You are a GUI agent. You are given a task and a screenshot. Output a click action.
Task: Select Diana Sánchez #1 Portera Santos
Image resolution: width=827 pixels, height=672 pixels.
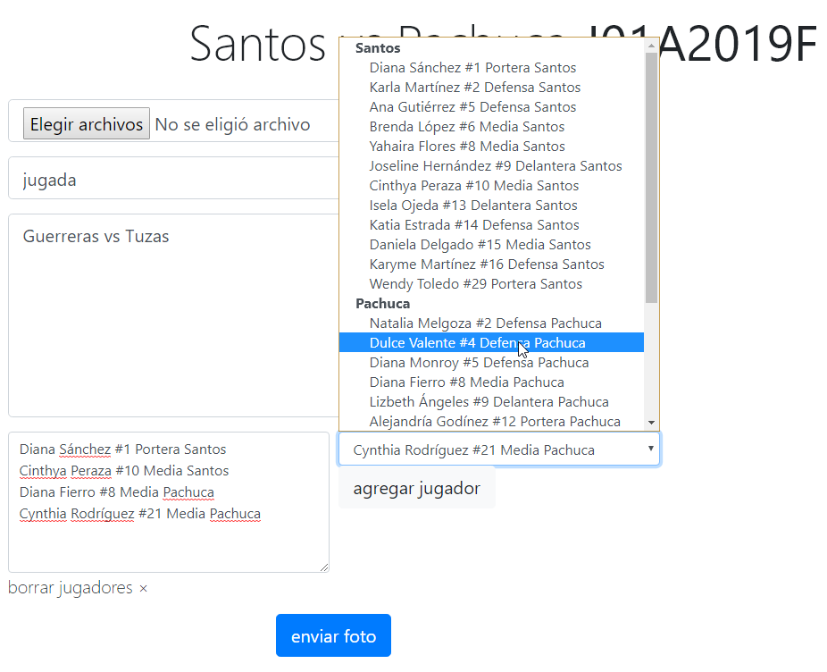pyautogui.click(x=491, y=68)
